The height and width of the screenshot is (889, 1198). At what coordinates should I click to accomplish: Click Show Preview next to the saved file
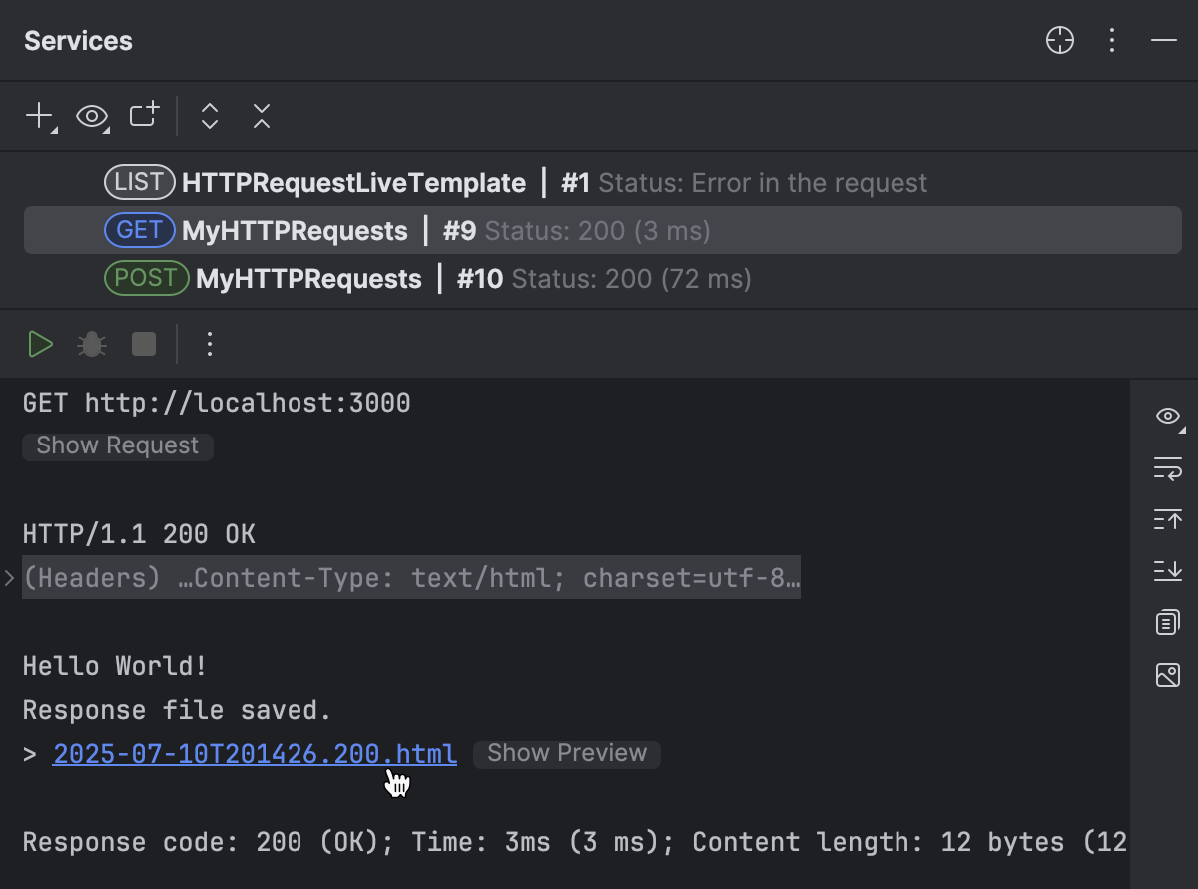pyautogui.click(x=566, y=754)
